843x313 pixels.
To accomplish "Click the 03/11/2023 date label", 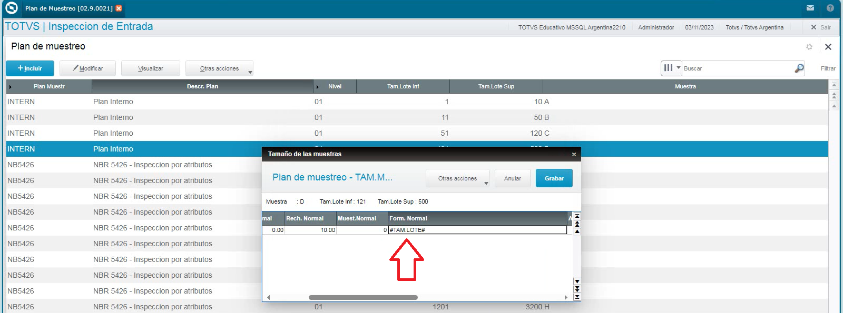I will tap(699, 27).
